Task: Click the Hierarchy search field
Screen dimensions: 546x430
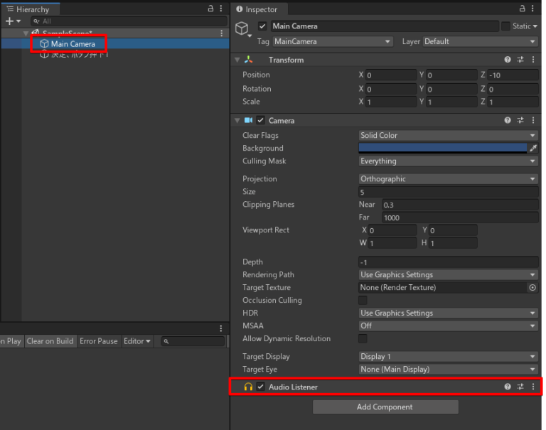Action: [x=129, y=21]
